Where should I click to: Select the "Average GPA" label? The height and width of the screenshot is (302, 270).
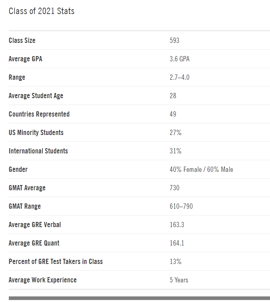(x=25, y=59)
